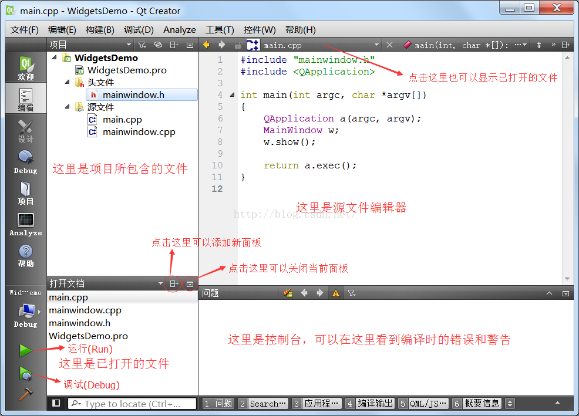Start debugging with the bug-arrow icon

coord(25,374)
